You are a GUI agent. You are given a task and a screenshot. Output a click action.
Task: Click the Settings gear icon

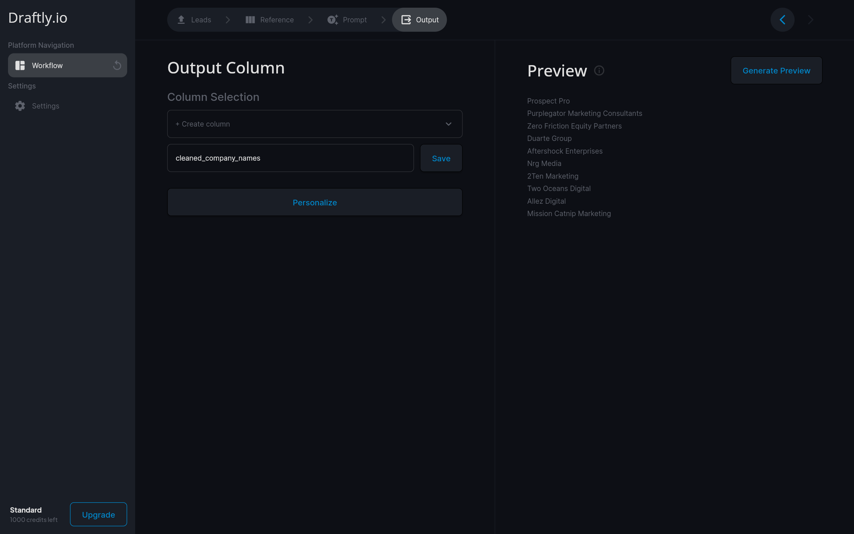tap(20, 106)
